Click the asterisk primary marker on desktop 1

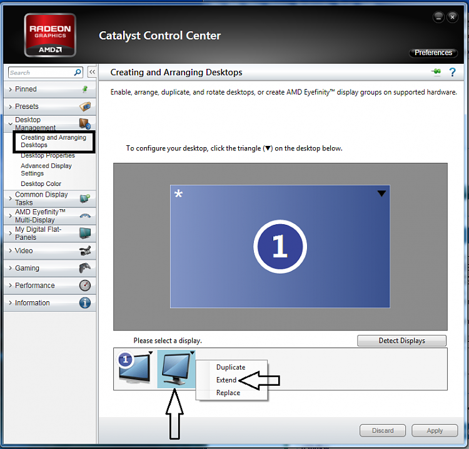[178, 194]
